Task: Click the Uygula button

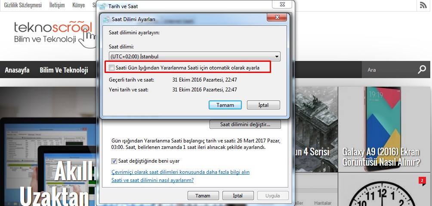Action: click(273, 196)
